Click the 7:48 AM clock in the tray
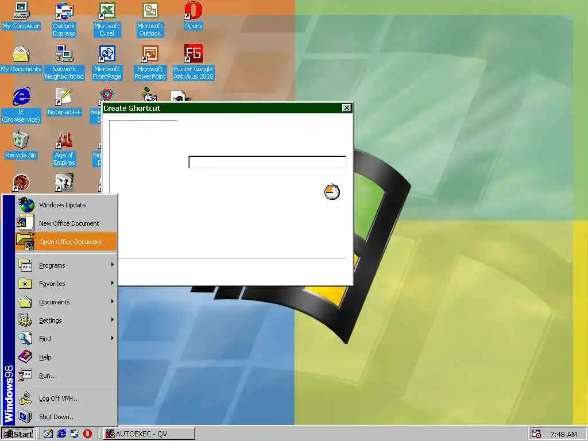This screenshot has width=588, height=441. tap(563, 434)
